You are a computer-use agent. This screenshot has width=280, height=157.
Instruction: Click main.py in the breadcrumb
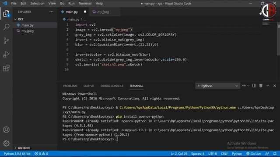73,19
